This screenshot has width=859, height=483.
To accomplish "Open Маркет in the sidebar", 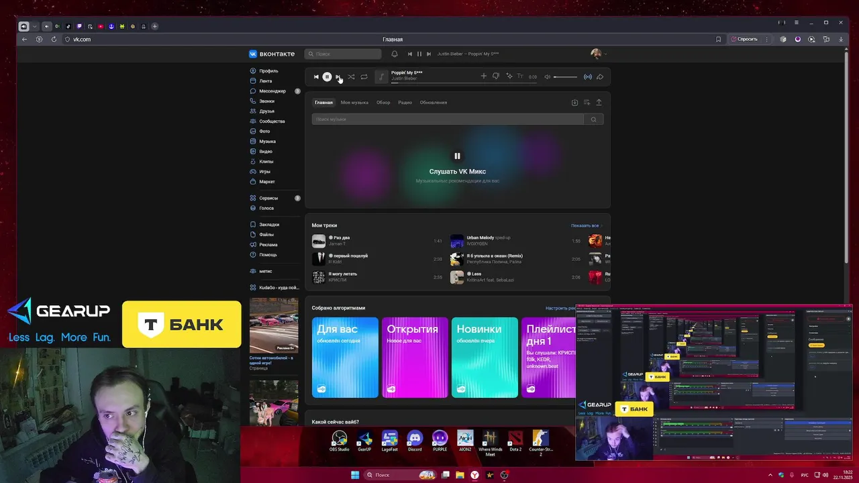I will [267, 181].
